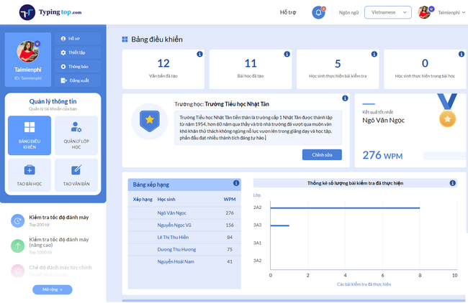Open Chế độ đánh máy tùy chỉnh

pyautogui.click(x=60, y=270)
